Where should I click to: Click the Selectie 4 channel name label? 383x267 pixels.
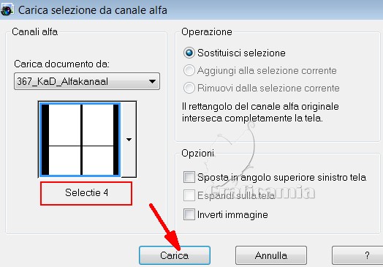click(x=86, y=193)
